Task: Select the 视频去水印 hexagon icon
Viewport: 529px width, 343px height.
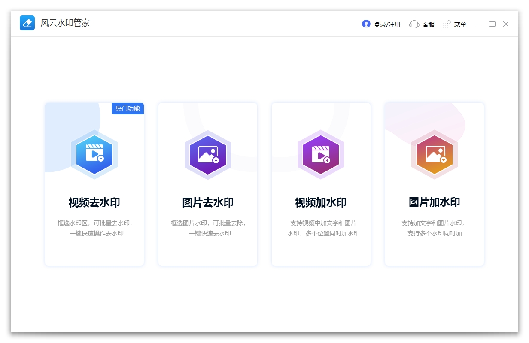Action: click(94, 155)
